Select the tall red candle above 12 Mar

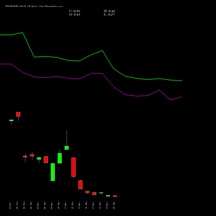[73, 167]
